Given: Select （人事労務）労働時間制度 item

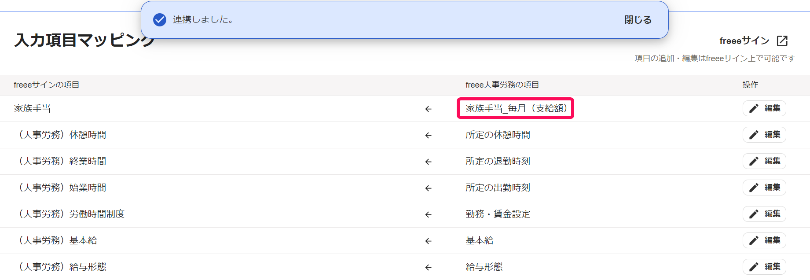Looking at the screenshot, I should (x=70, y=214).
